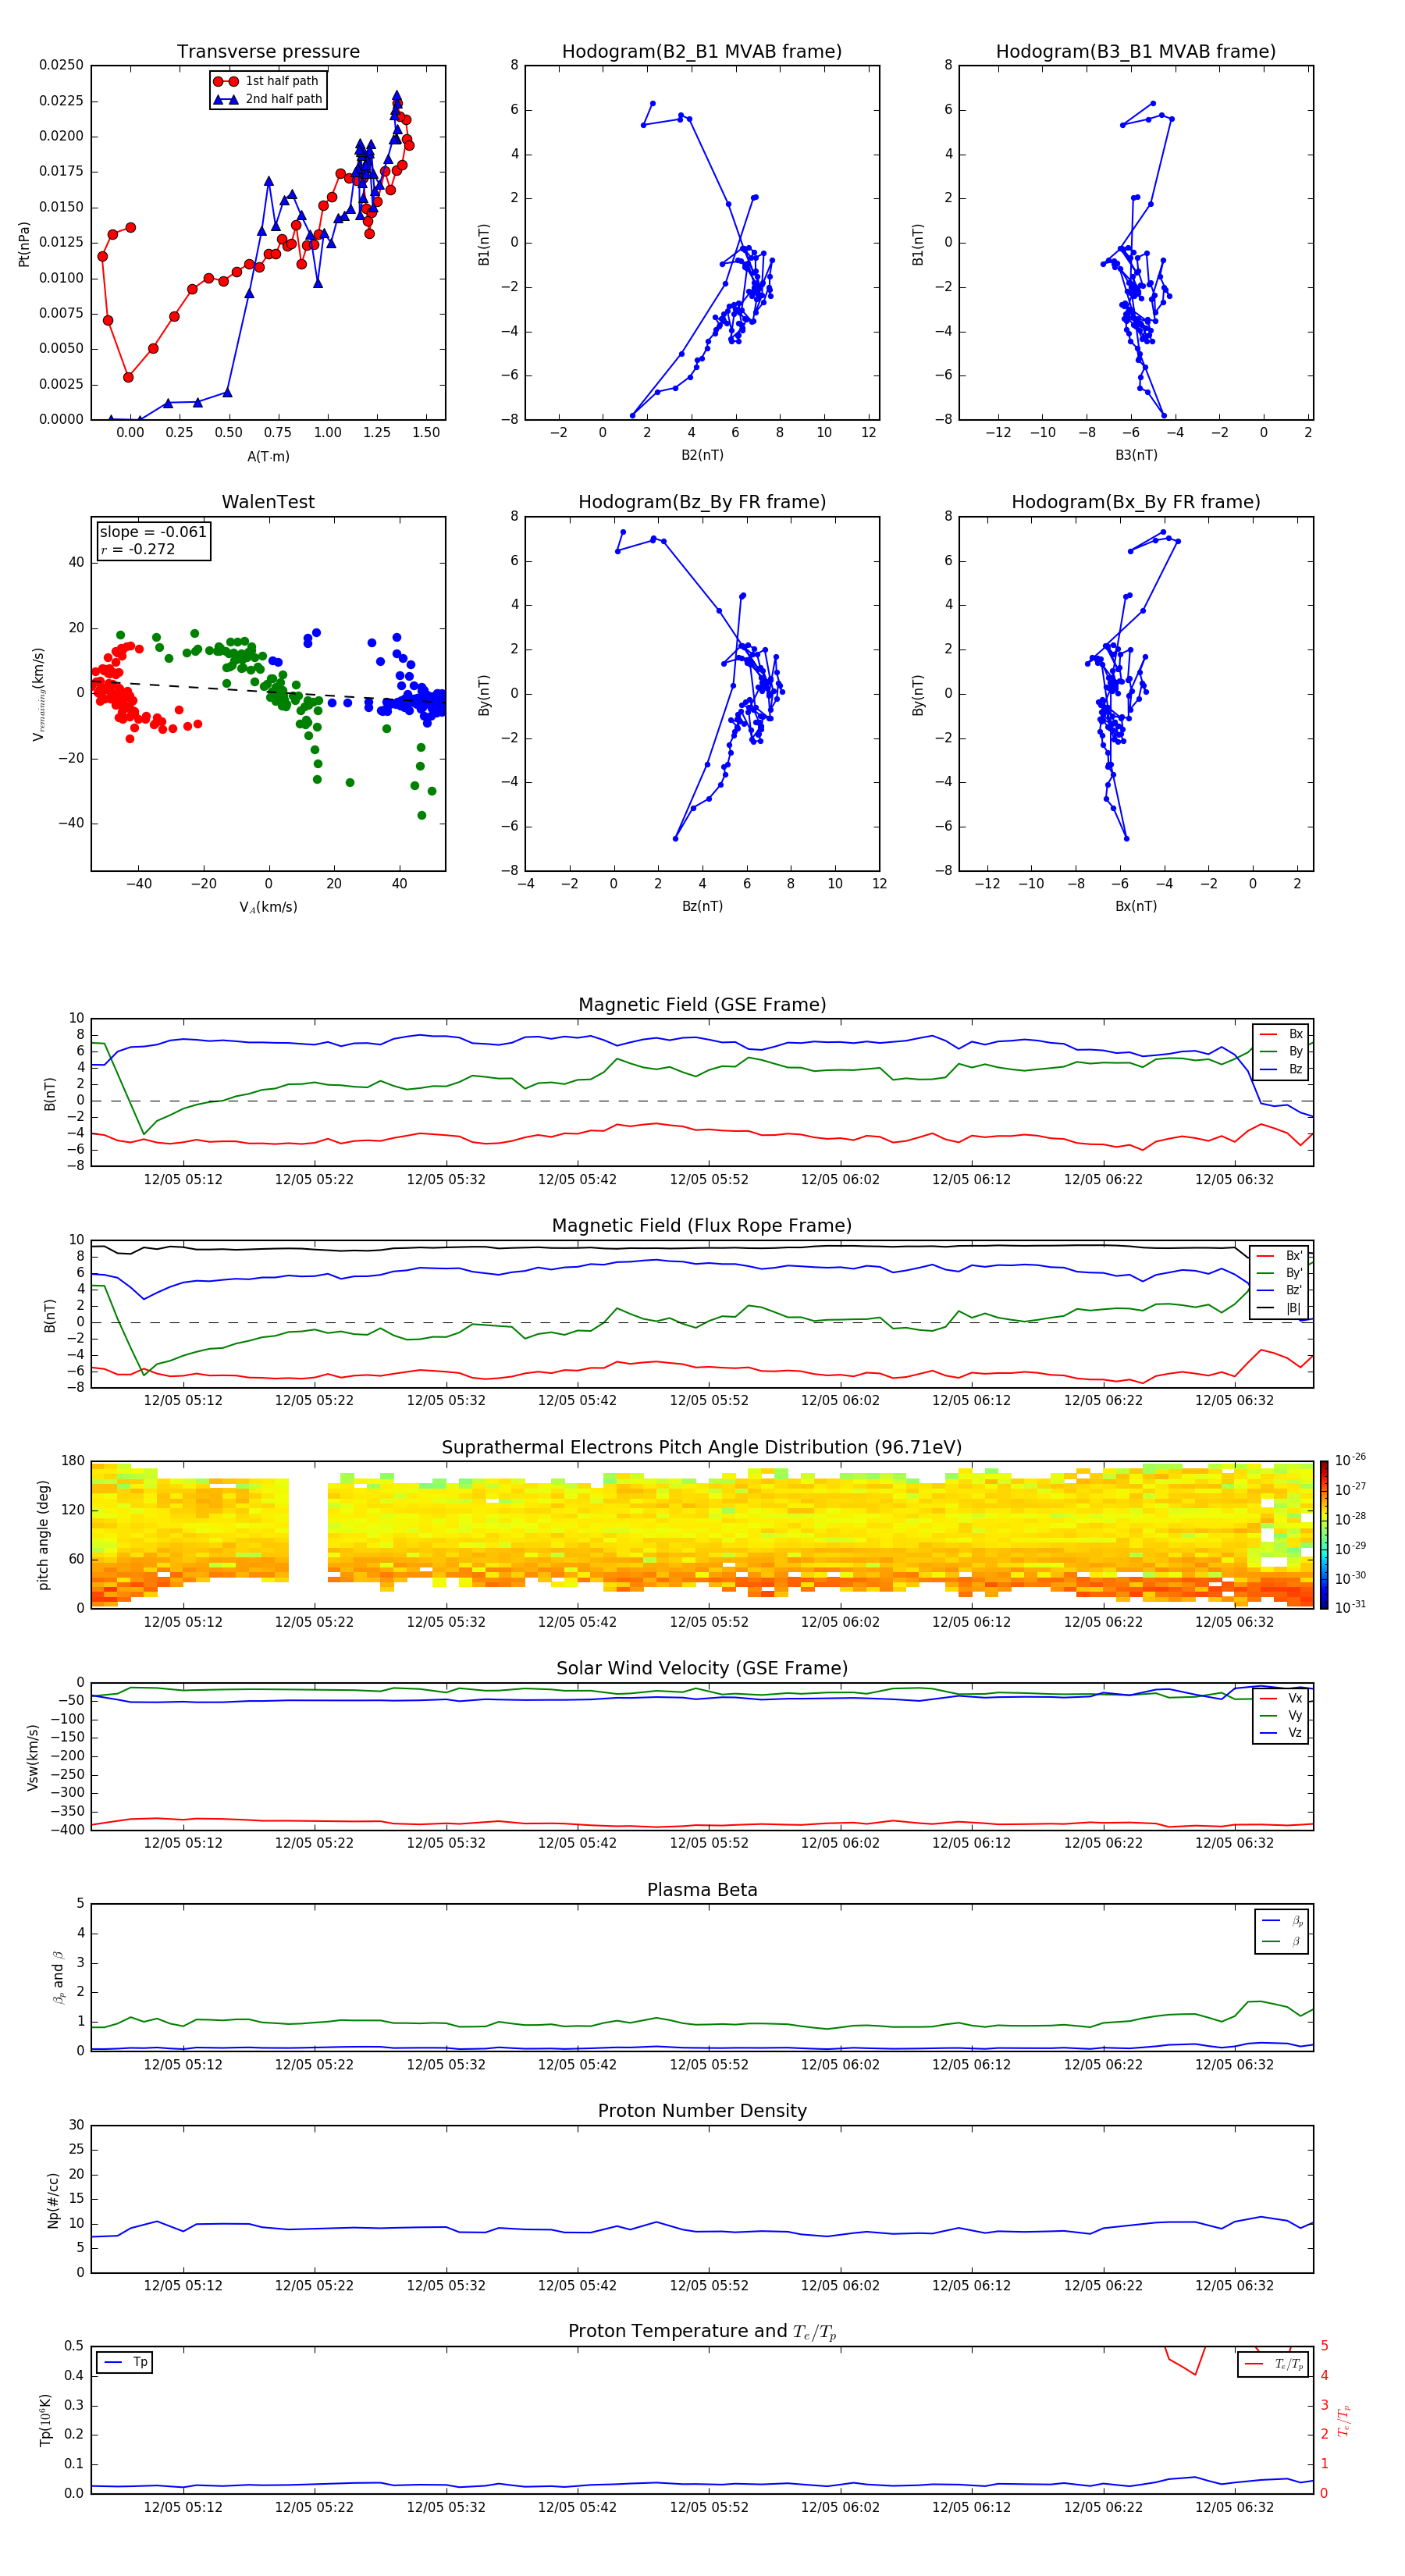
Task: Select "Bz'" in the Flux Rope legend
Action: point(1281,1290)
